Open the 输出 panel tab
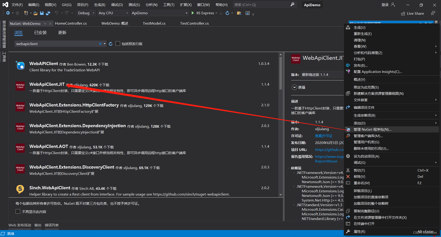441x237 pixels. click(38, 225)
